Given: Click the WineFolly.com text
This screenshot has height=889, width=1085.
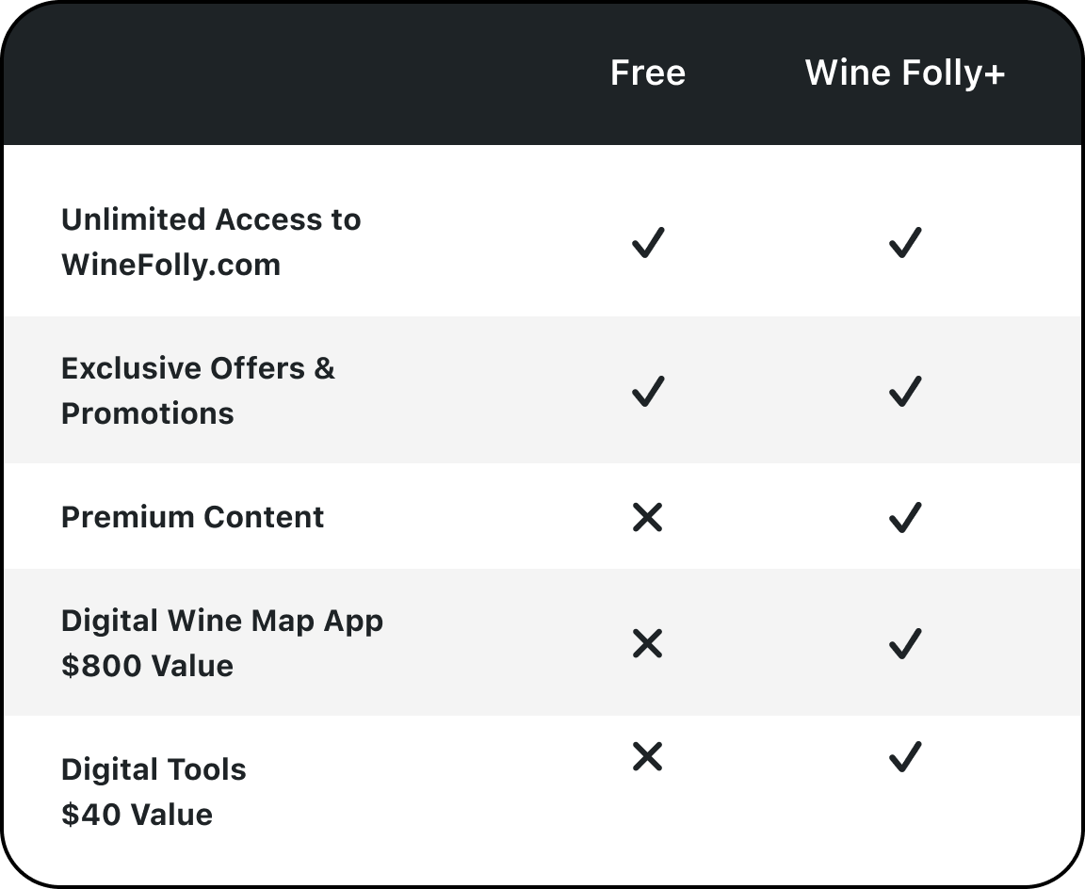Looking at the screenshot, I should (x=170, y=265).
